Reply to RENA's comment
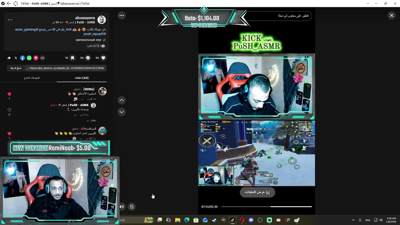Image resolution: width=400 pixels, height=225 pixels. coord(82,99)
